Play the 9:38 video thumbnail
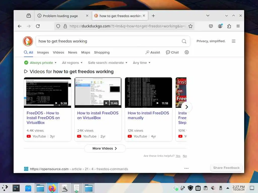This screenshot has width=258, height=193. [47, 92]
